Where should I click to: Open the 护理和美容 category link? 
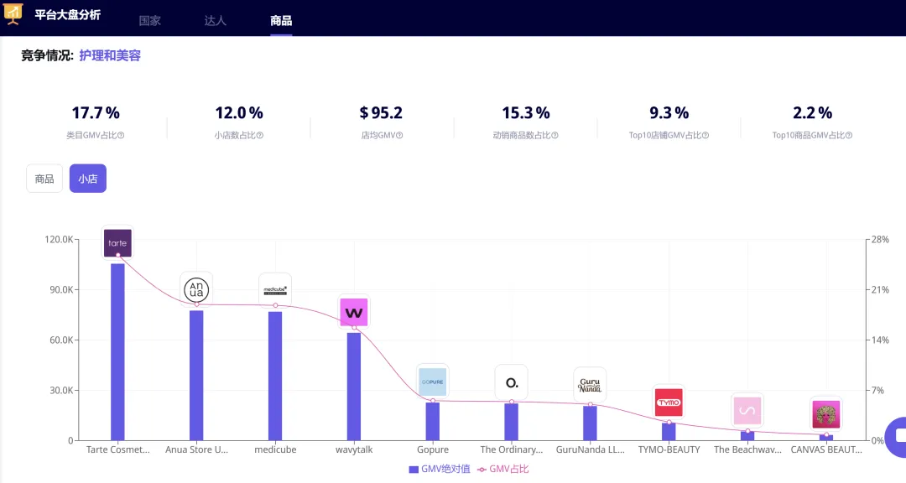(110, 55)
